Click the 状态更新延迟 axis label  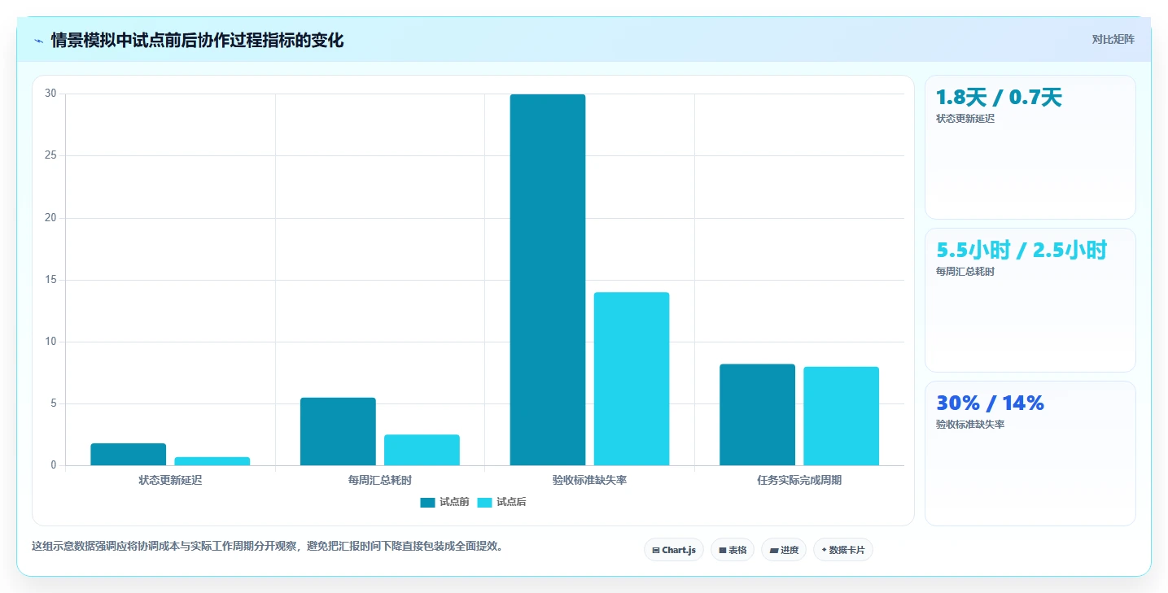(x=170, y=480)
